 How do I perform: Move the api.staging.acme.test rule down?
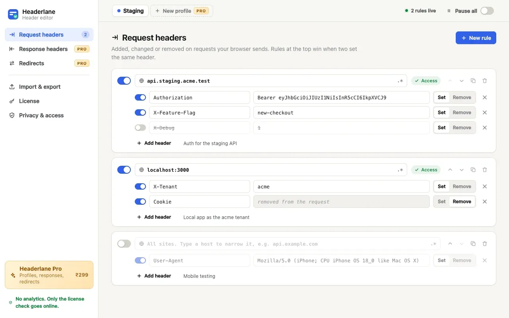[x=462, y=81]
